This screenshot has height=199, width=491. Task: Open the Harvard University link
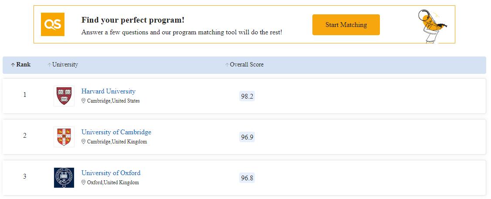[x=108, y=92]
